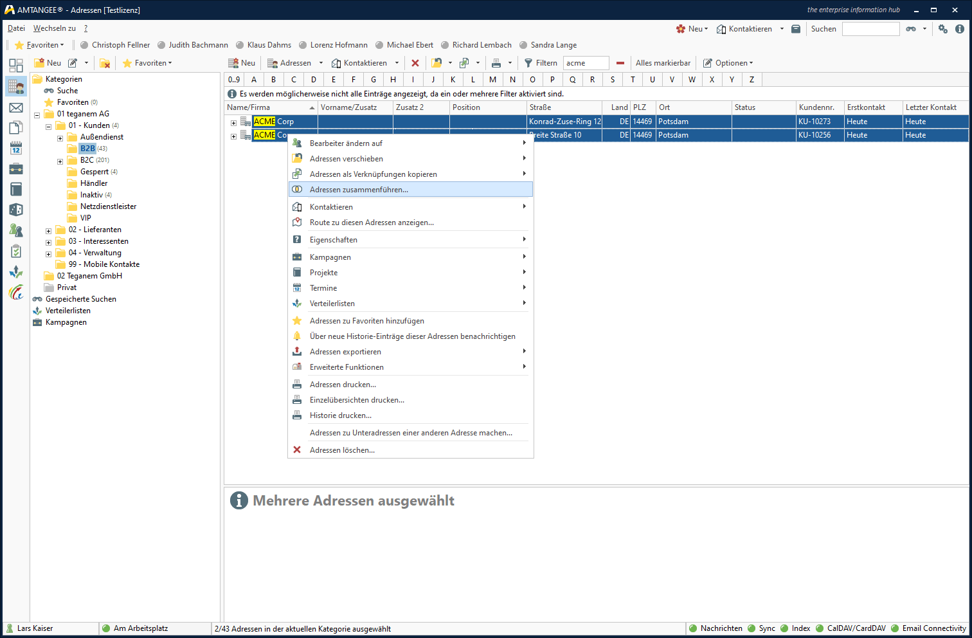
Task: Click the delete category folder icon
Action: pyautogui.click(x=105, y=63)
